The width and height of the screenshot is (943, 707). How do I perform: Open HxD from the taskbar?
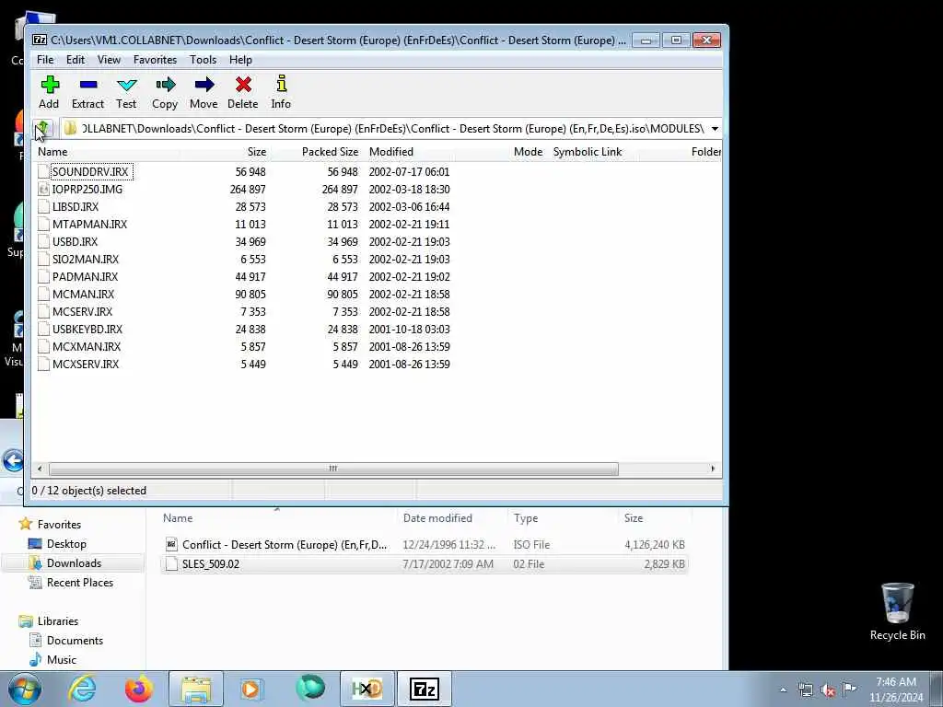[x=367, y=689]
